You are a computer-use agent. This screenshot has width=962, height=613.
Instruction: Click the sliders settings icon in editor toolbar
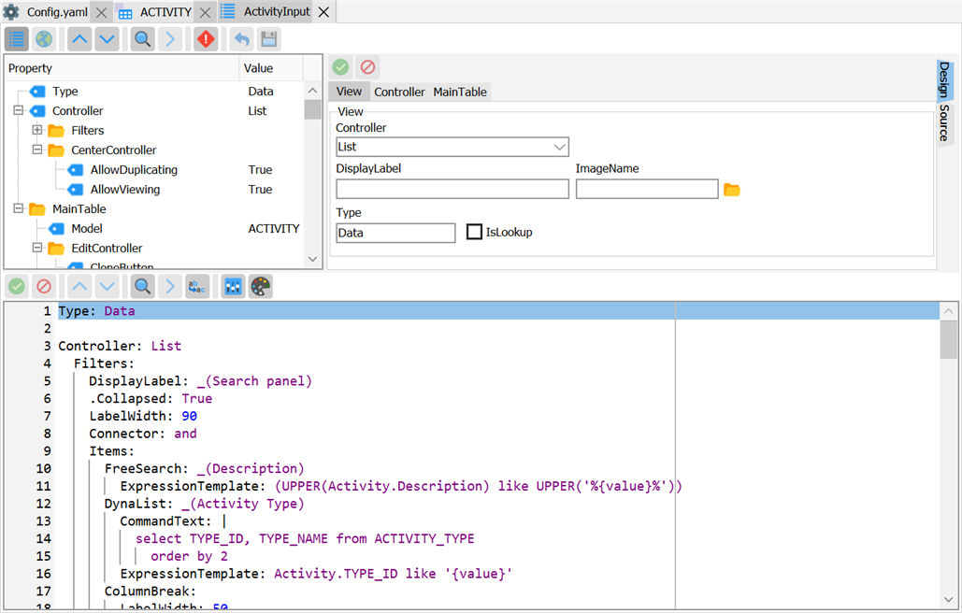coord(233,286)
